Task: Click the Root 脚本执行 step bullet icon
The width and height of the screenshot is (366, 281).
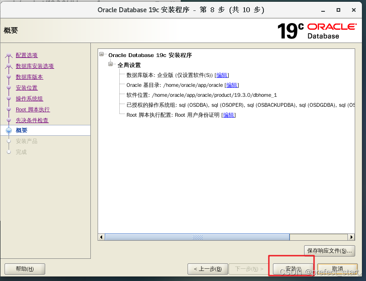Action: [9, 109]
